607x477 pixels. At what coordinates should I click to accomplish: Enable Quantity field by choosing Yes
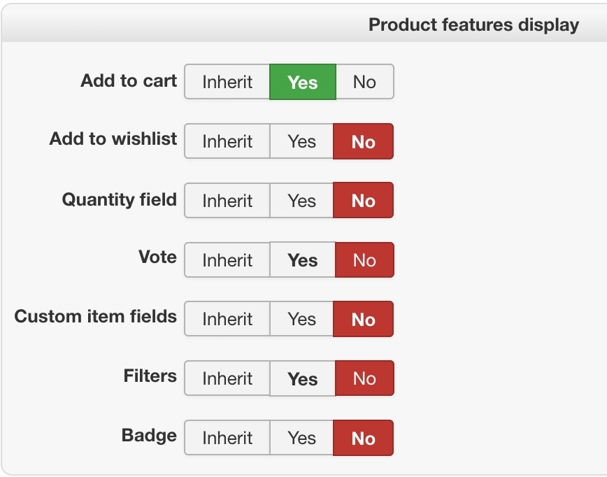[301, 201]
